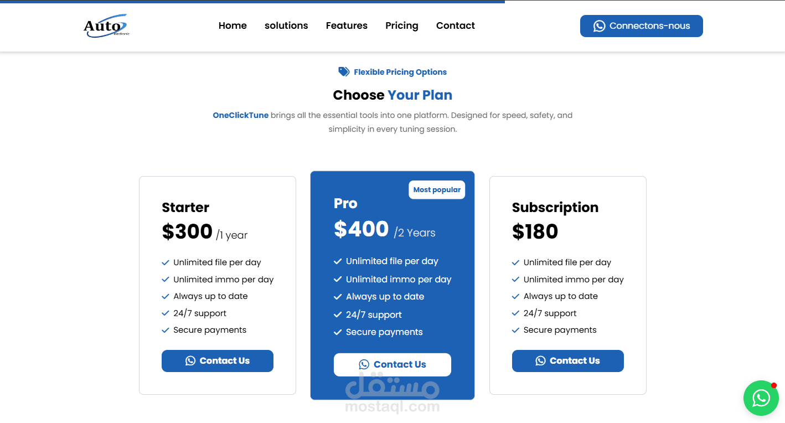Click Contact Us under the Subscription plan
This screenshot has width=785, height=423.
(568, 361)
